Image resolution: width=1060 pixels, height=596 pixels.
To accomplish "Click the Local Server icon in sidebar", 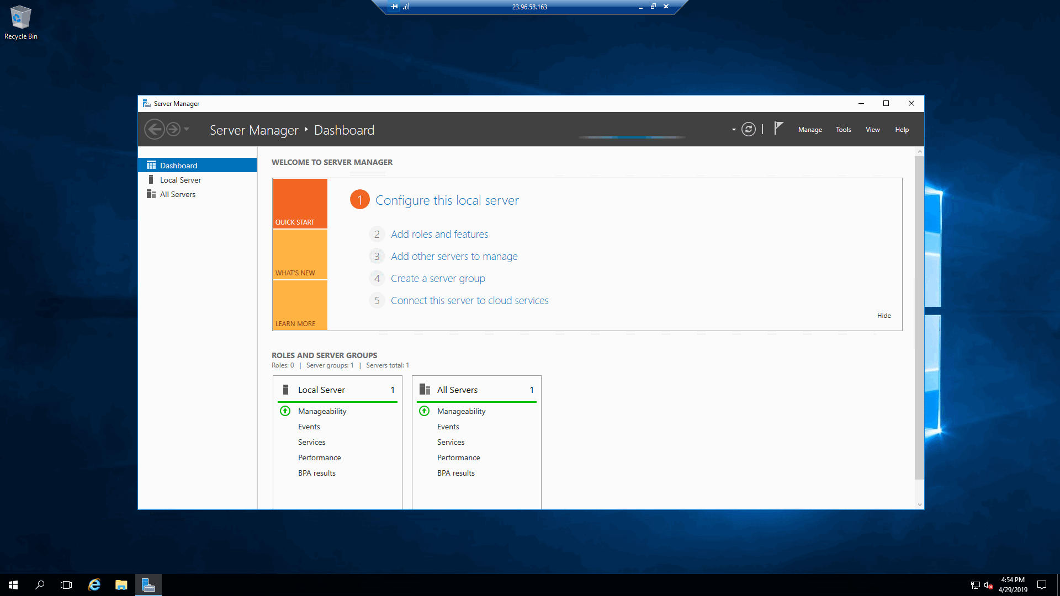I will (151, 179).
